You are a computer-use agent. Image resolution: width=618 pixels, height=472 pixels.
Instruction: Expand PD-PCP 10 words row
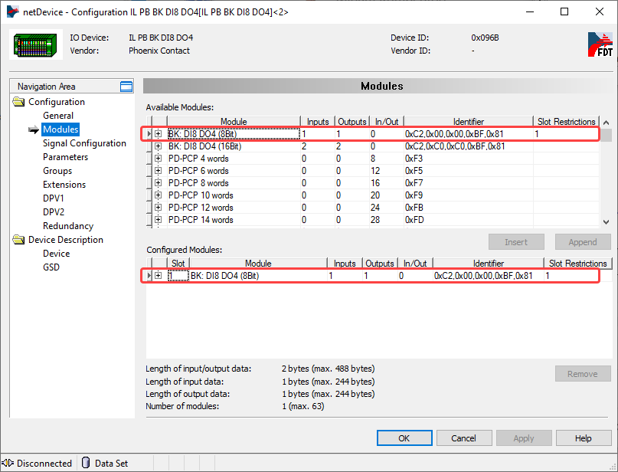[158, 195]
